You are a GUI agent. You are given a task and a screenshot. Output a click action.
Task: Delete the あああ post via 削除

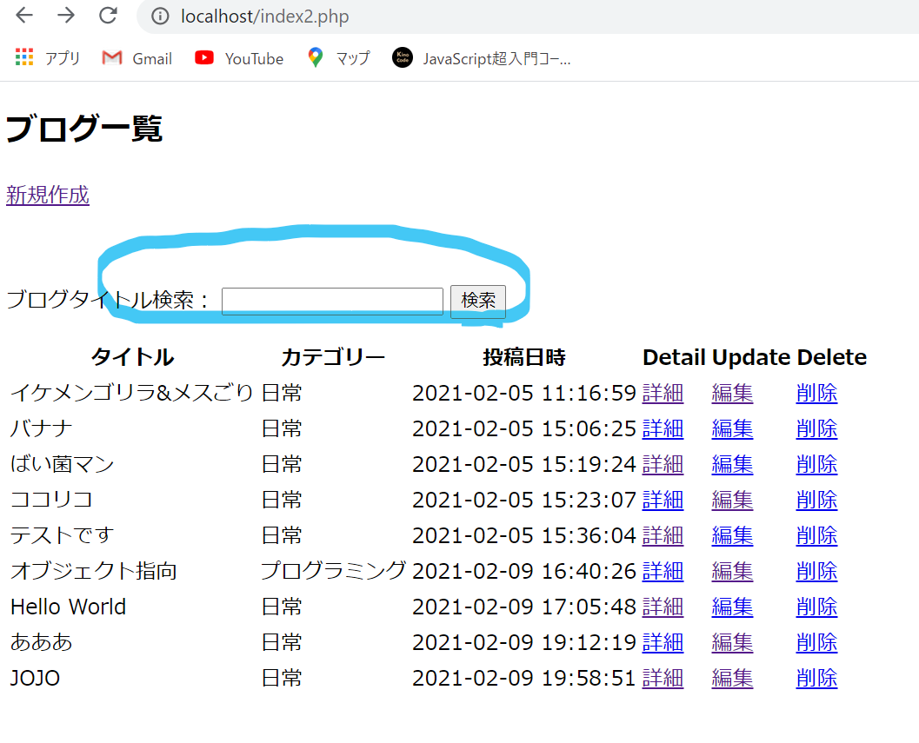point(816,643)
